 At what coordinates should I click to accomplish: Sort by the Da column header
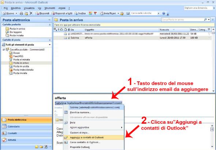(77, 30)
